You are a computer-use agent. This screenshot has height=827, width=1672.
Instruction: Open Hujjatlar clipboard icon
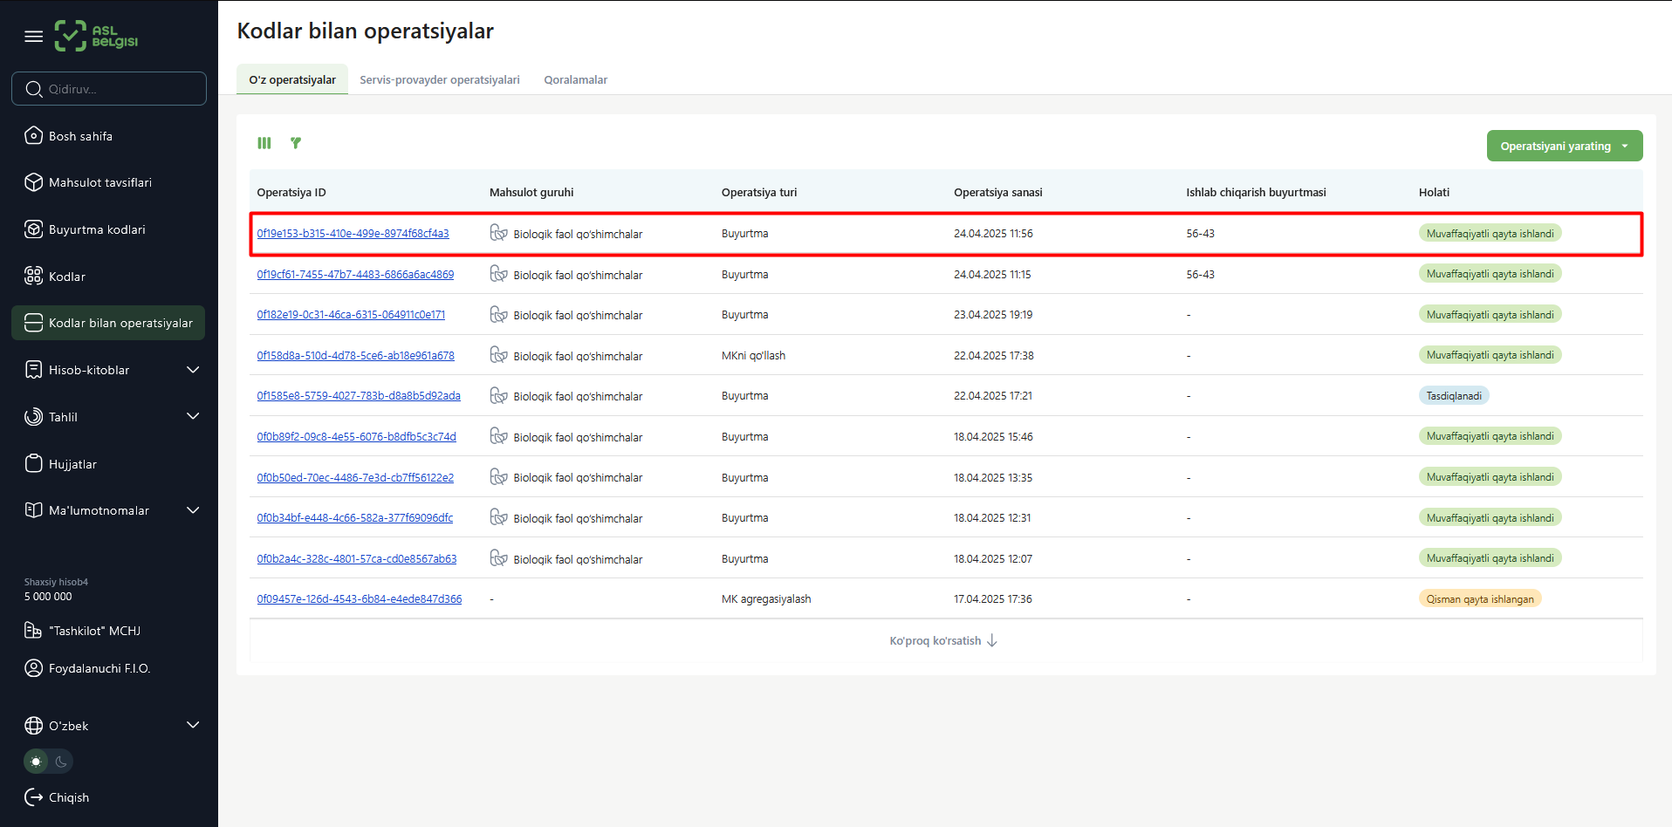33,463
